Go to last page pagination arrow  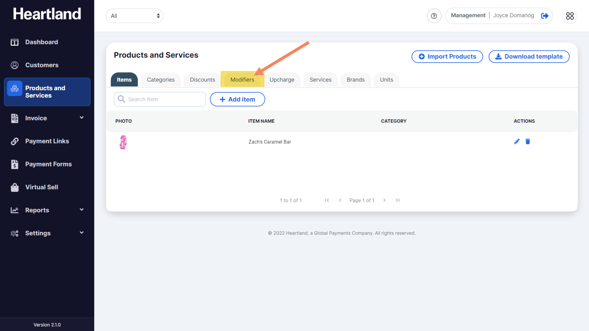click(x=397, y=200)
